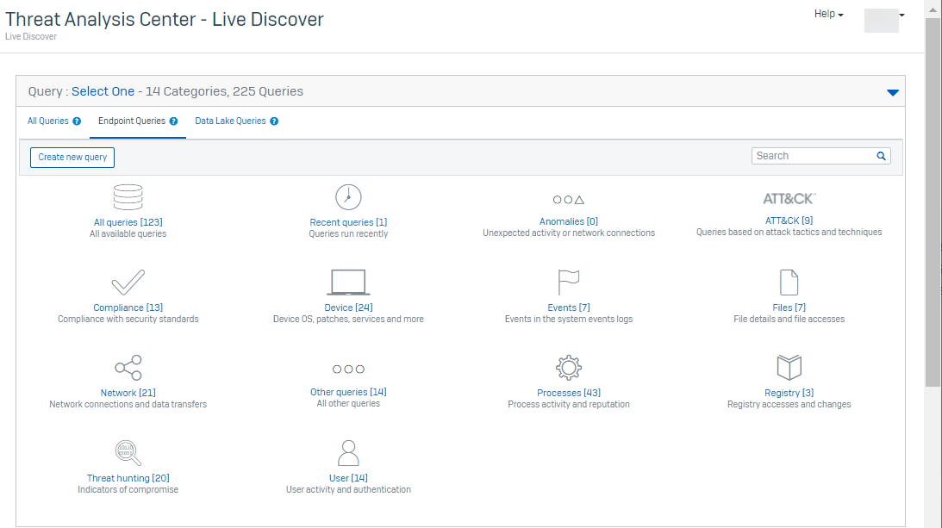
Task: Click into the Search queries field
Action: (812, 156)
